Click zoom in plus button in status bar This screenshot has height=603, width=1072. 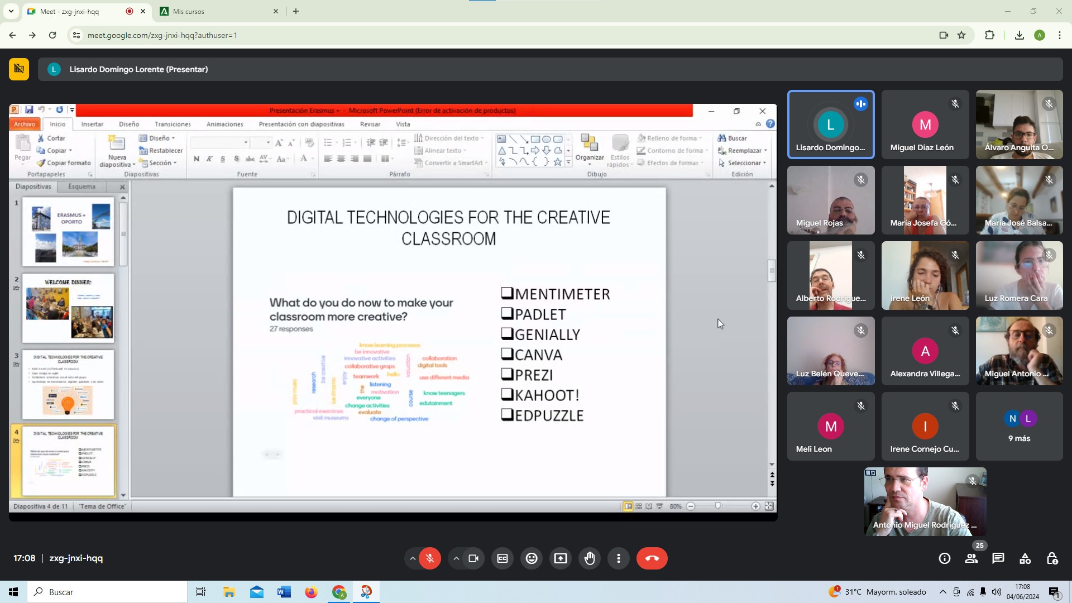pyautogui.click(x=755, y=506)
